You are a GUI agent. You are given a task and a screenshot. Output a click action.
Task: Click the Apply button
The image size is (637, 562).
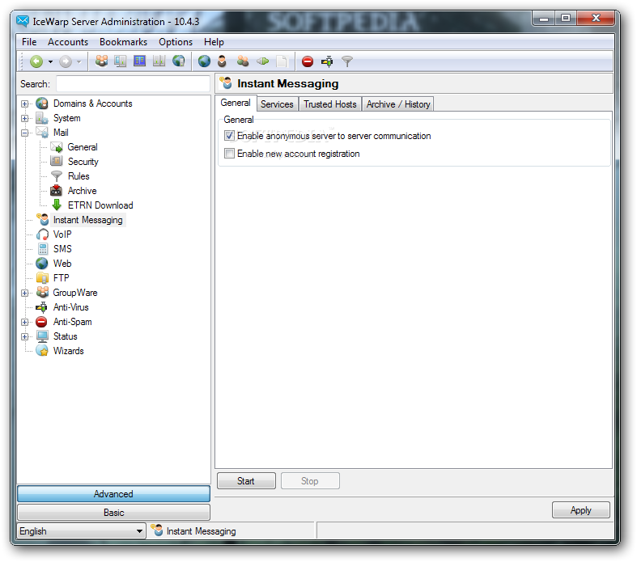click(581, 510)
